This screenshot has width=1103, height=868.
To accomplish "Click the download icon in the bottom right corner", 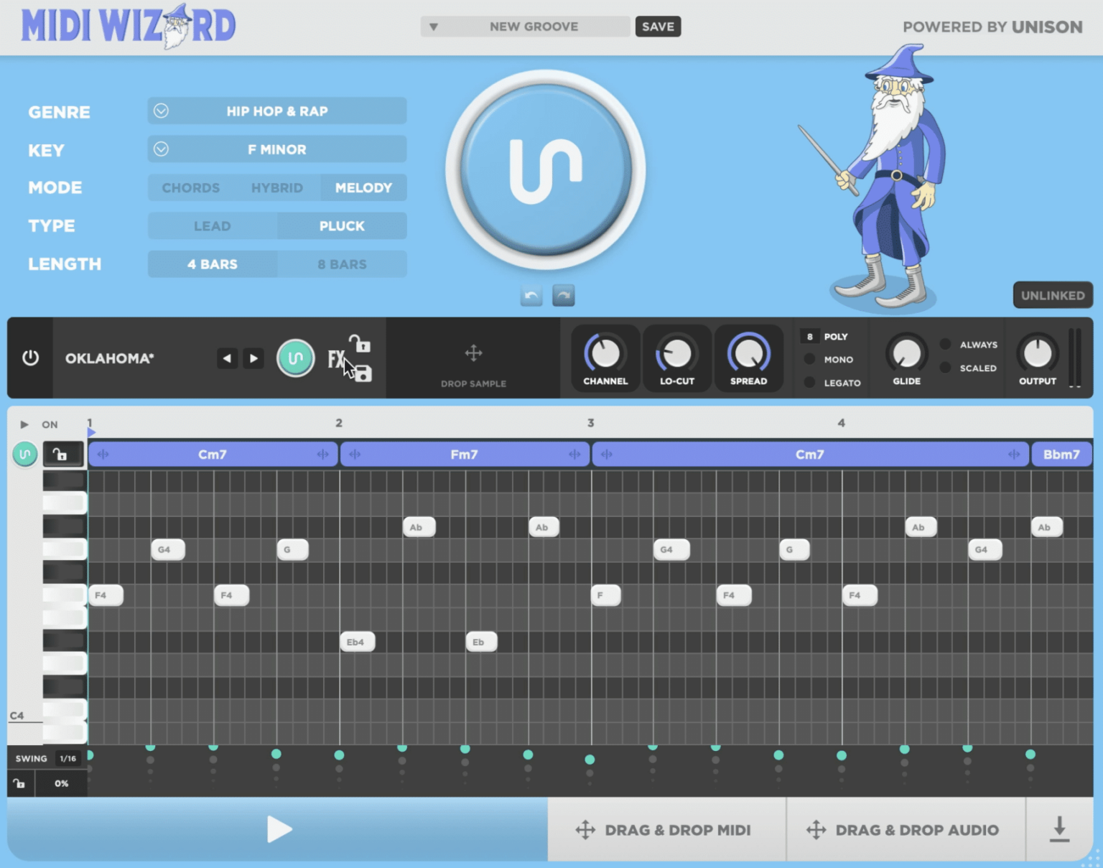I will 1059,829.
